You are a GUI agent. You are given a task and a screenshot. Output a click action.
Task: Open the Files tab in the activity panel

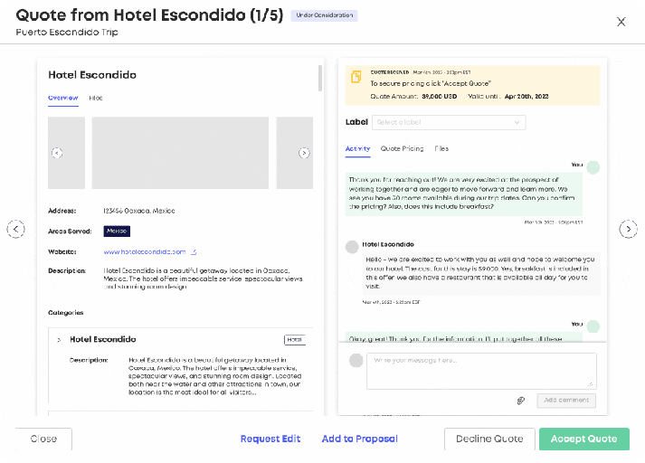click(x=441, y=148)
